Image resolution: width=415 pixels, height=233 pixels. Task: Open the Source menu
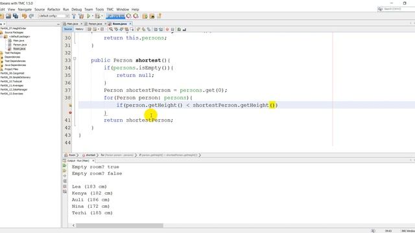(40, 9)
